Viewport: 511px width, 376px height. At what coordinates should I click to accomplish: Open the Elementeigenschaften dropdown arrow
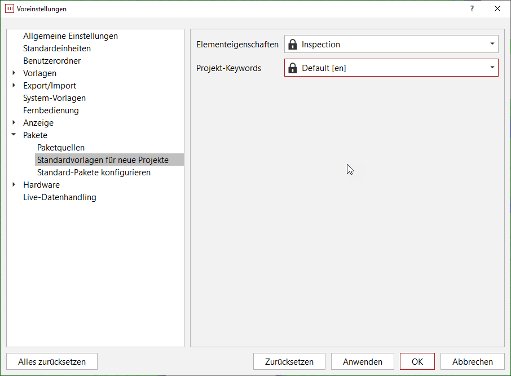492,43
